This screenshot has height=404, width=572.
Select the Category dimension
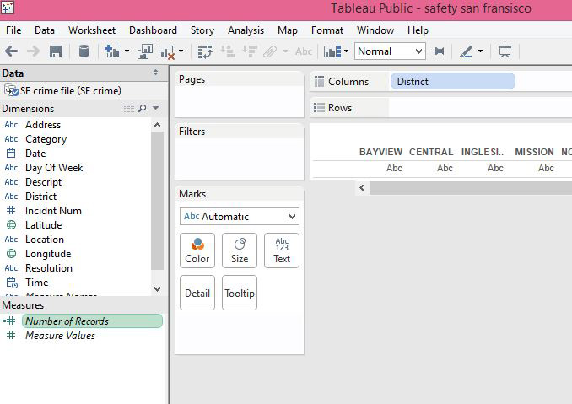click(46, 139)
